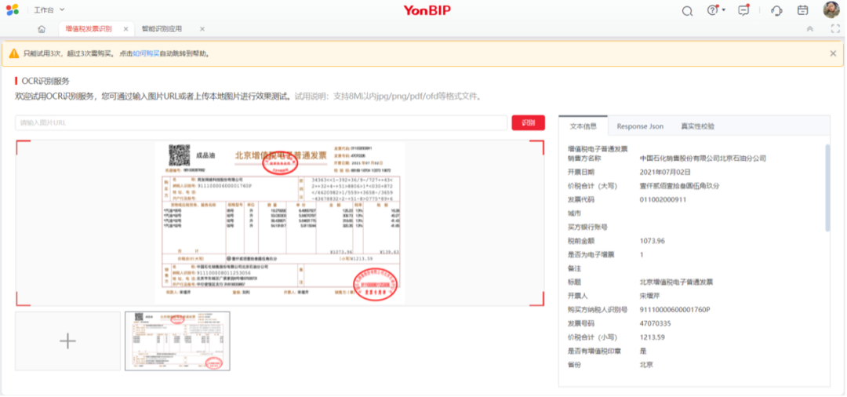Go to the home tab icon
Image resolution: width=847 pixels, height=397 pixels.
point(42,29)
